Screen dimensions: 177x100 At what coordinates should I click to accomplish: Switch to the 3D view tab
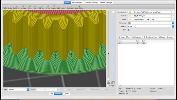point(51,94)
